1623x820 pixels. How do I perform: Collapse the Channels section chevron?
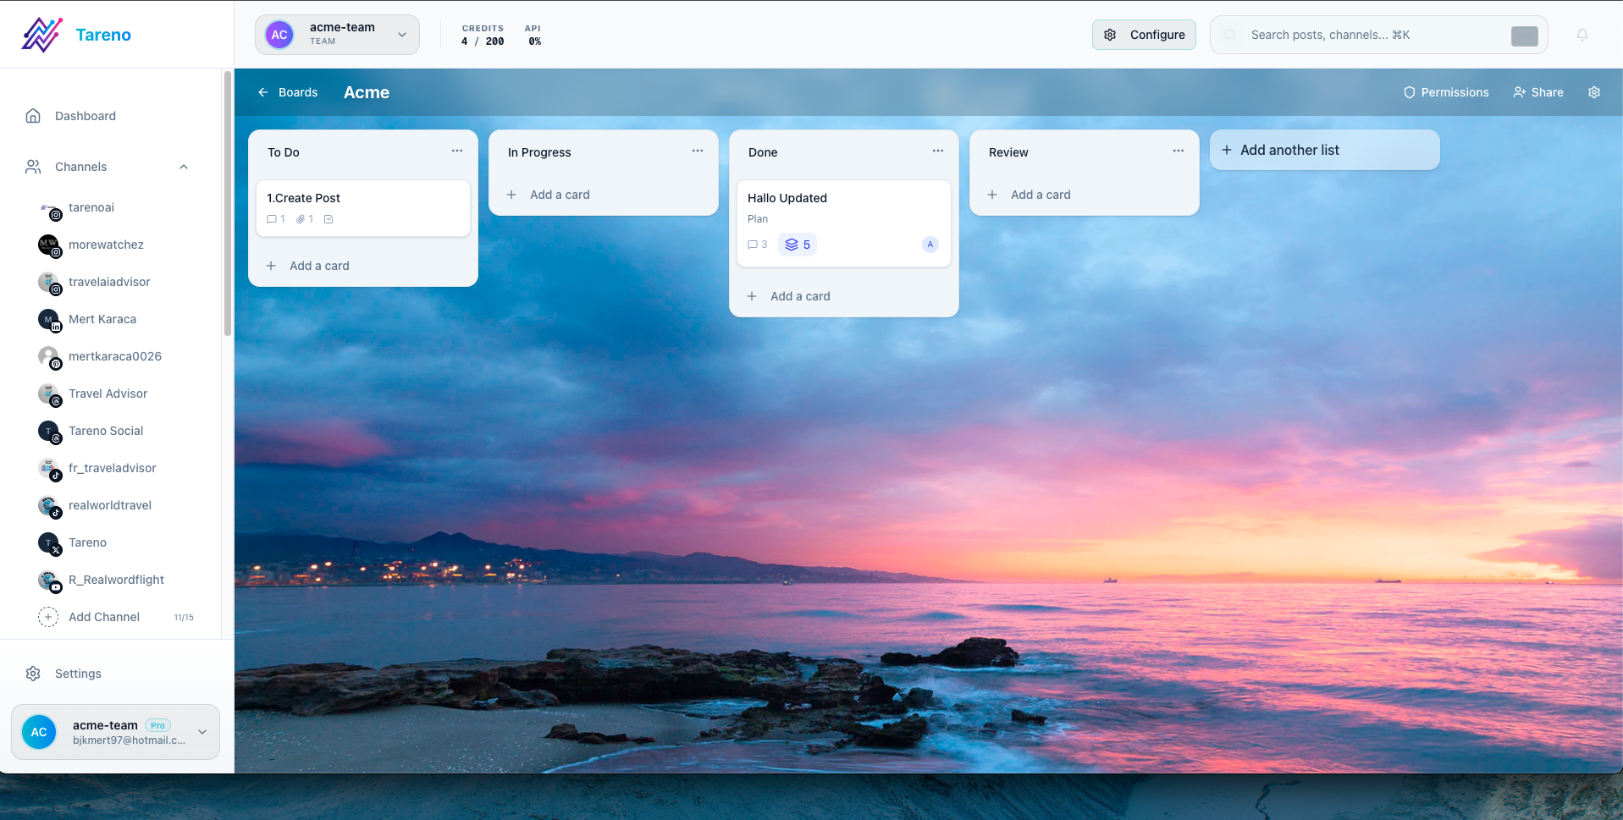pos(184,167)
